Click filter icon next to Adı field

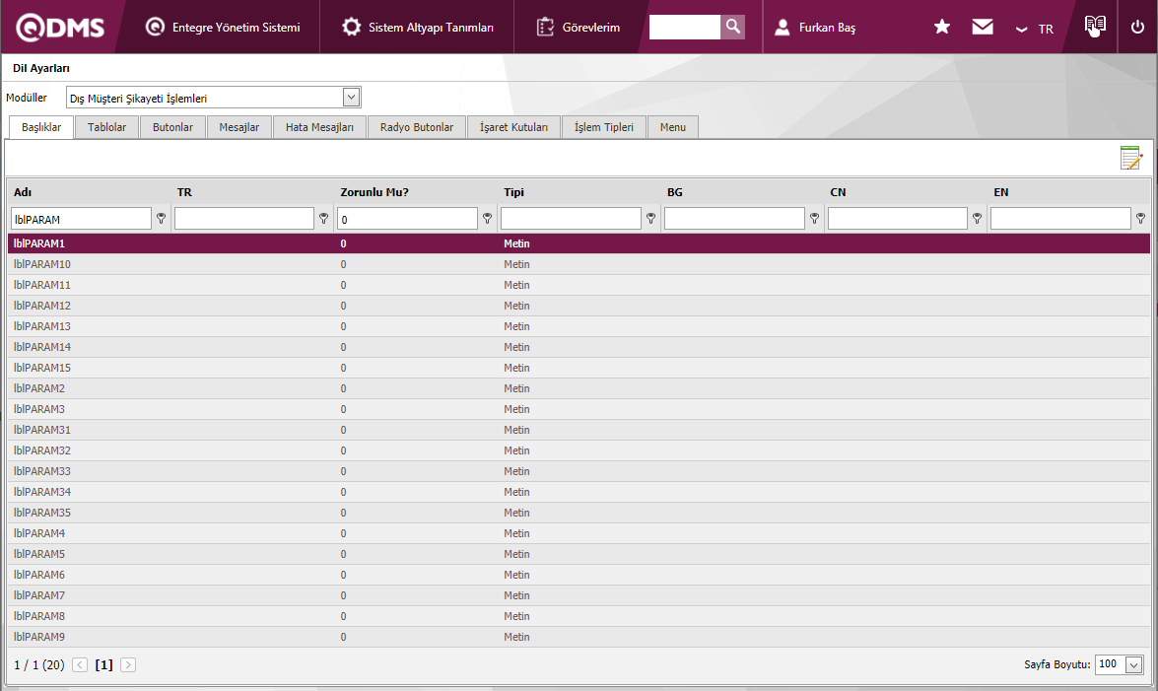point(161,219)
